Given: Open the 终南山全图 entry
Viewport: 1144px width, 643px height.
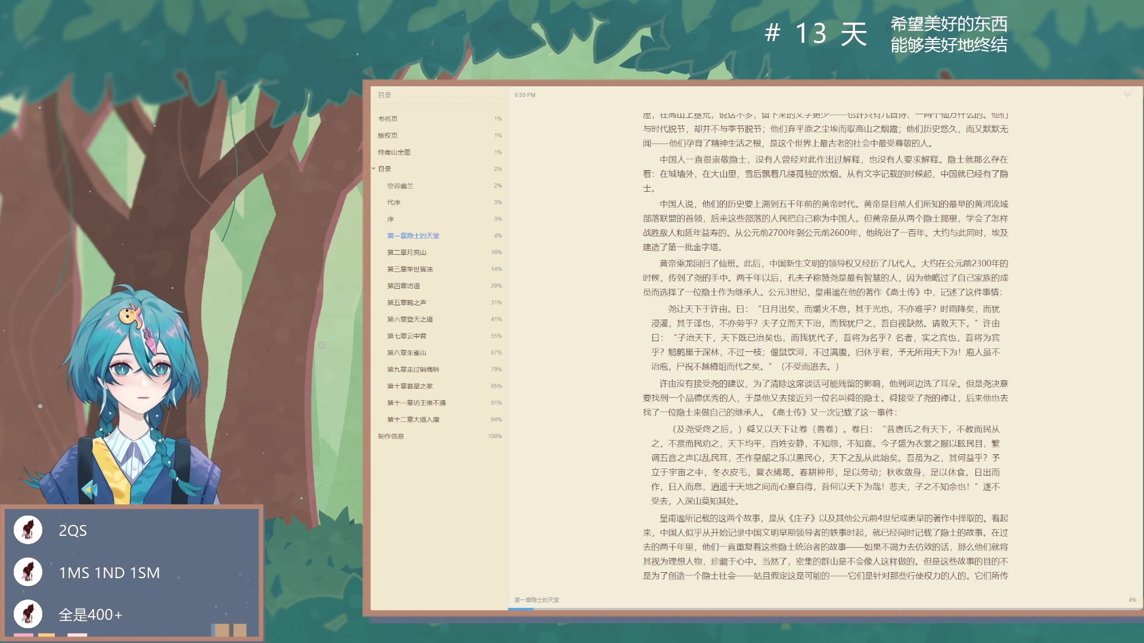Looking at the screenshot, I should [x=439, y=152].
